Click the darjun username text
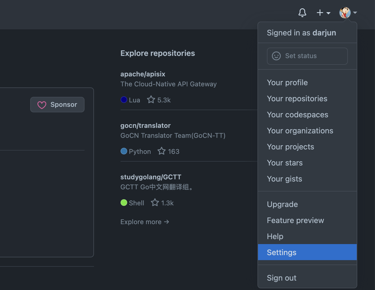Screen dimensions: 375x290 pos(324,33)
